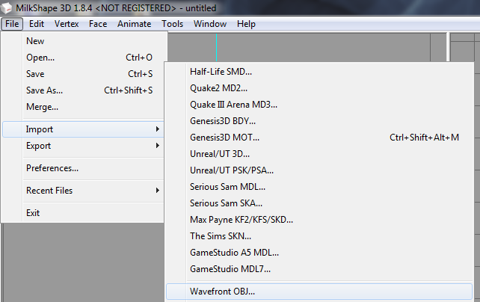Choose Merge... from the File menu
This screenshot has width=480, height=302.
[83, 107]
